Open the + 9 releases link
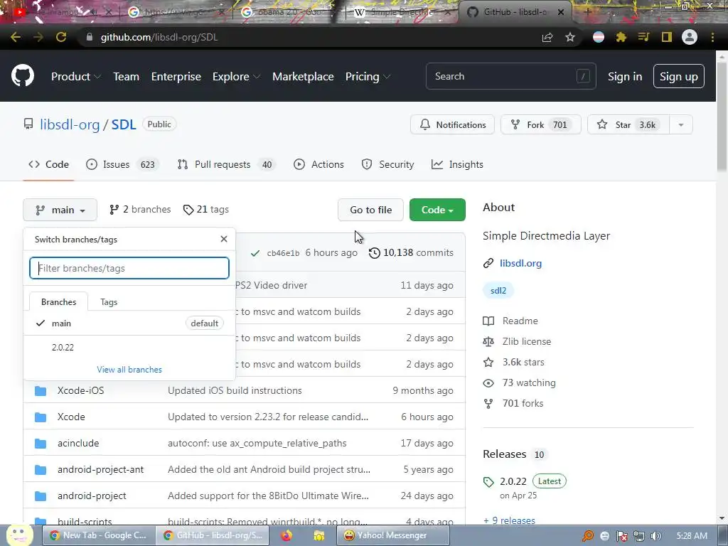This screenshot has width=728, height=546. (509, 520)
